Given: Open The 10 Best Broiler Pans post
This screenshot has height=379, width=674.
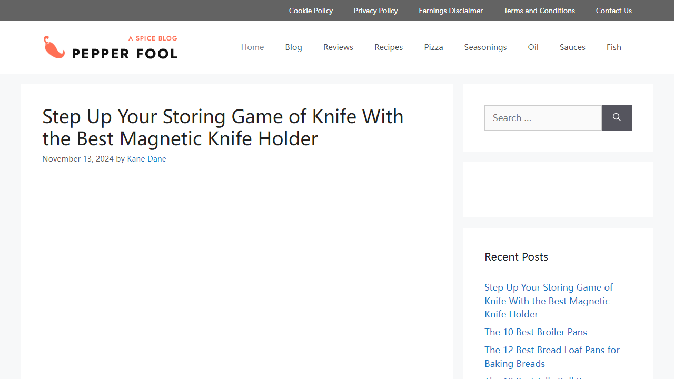Looking at the screenshot, I should pyautogui.click(x=536, y=332).
